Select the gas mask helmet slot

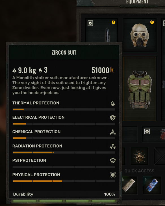[140, 35]
